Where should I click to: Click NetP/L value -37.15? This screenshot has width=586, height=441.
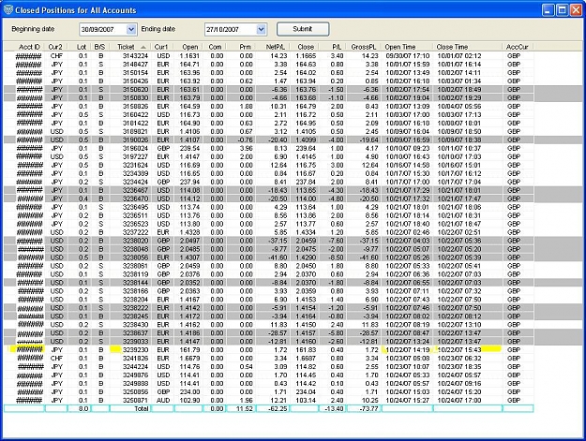point(278,241)
